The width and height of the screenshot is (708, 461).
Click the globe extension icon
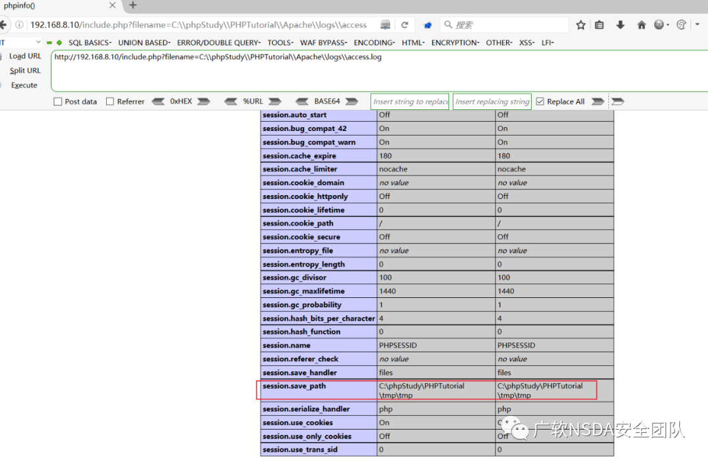(x=659, y=25)
